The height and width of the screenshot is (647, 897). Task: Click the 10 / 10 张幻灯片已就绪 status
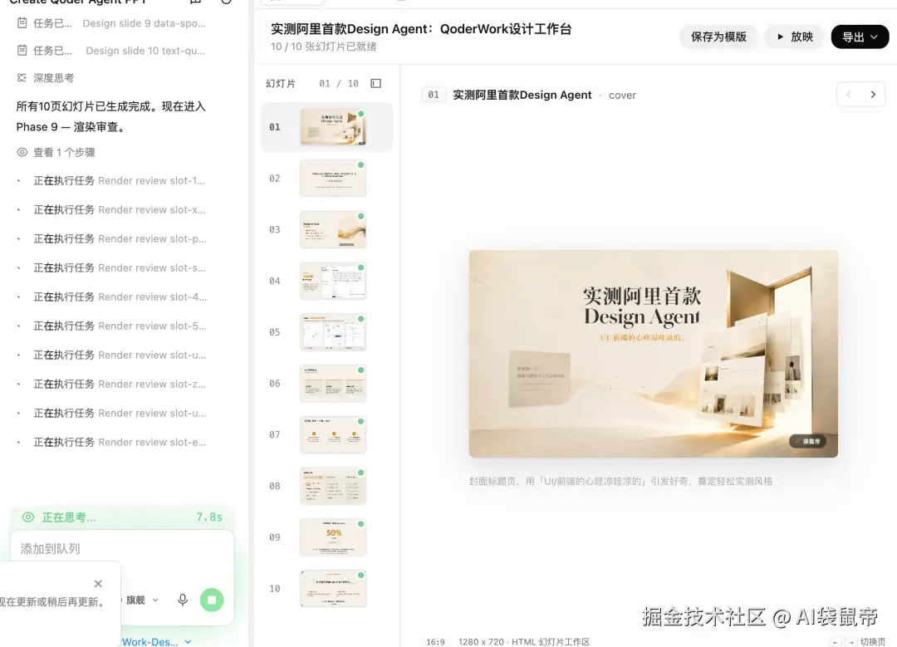[323, 47]
